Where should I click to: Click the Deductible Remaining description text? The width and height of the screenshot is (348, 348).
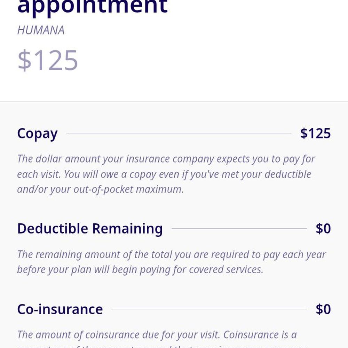click(172, 262)
